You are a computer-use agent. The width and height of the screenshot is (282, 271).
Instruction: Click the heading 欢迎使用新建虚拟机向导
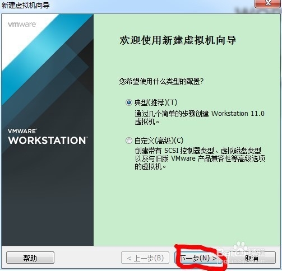tap(178, 40)
